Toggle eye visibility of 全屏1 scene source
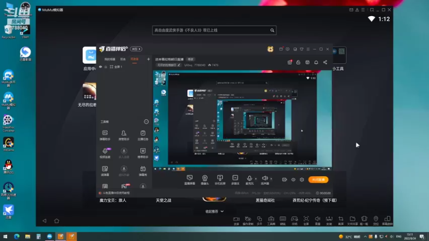The image size is (429, 241). point(100,67)
